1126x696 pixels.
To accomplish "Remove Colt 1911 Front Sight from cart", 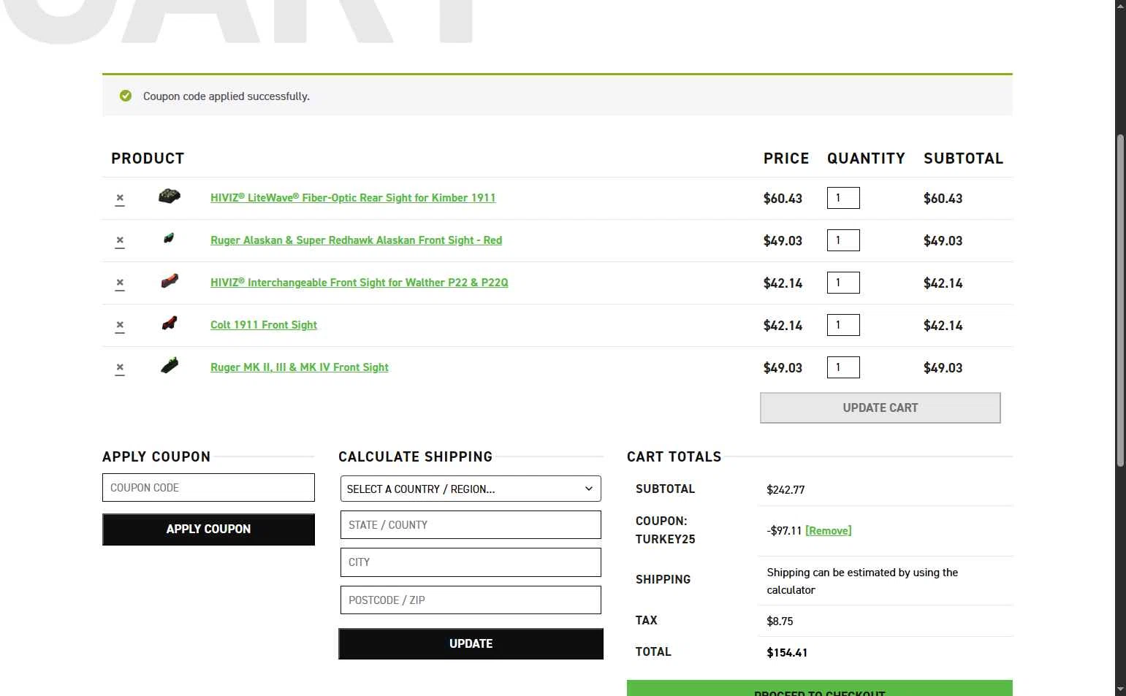I will point(120,326).
